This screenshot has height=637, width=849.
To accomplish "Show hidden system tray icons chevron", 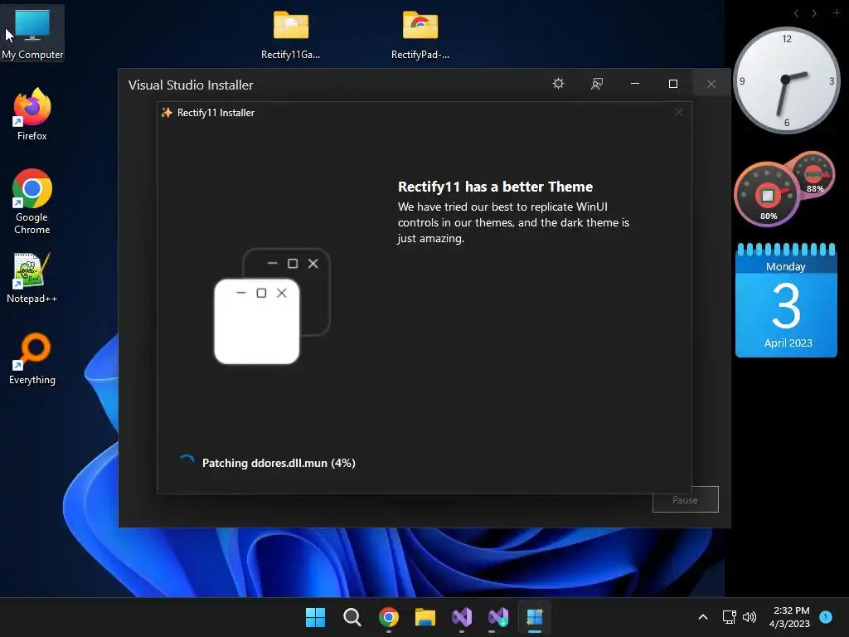I will [x=703, y=617].
